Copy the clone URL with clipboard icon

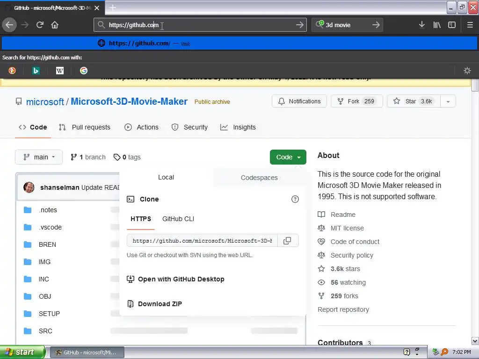[287, 241]
